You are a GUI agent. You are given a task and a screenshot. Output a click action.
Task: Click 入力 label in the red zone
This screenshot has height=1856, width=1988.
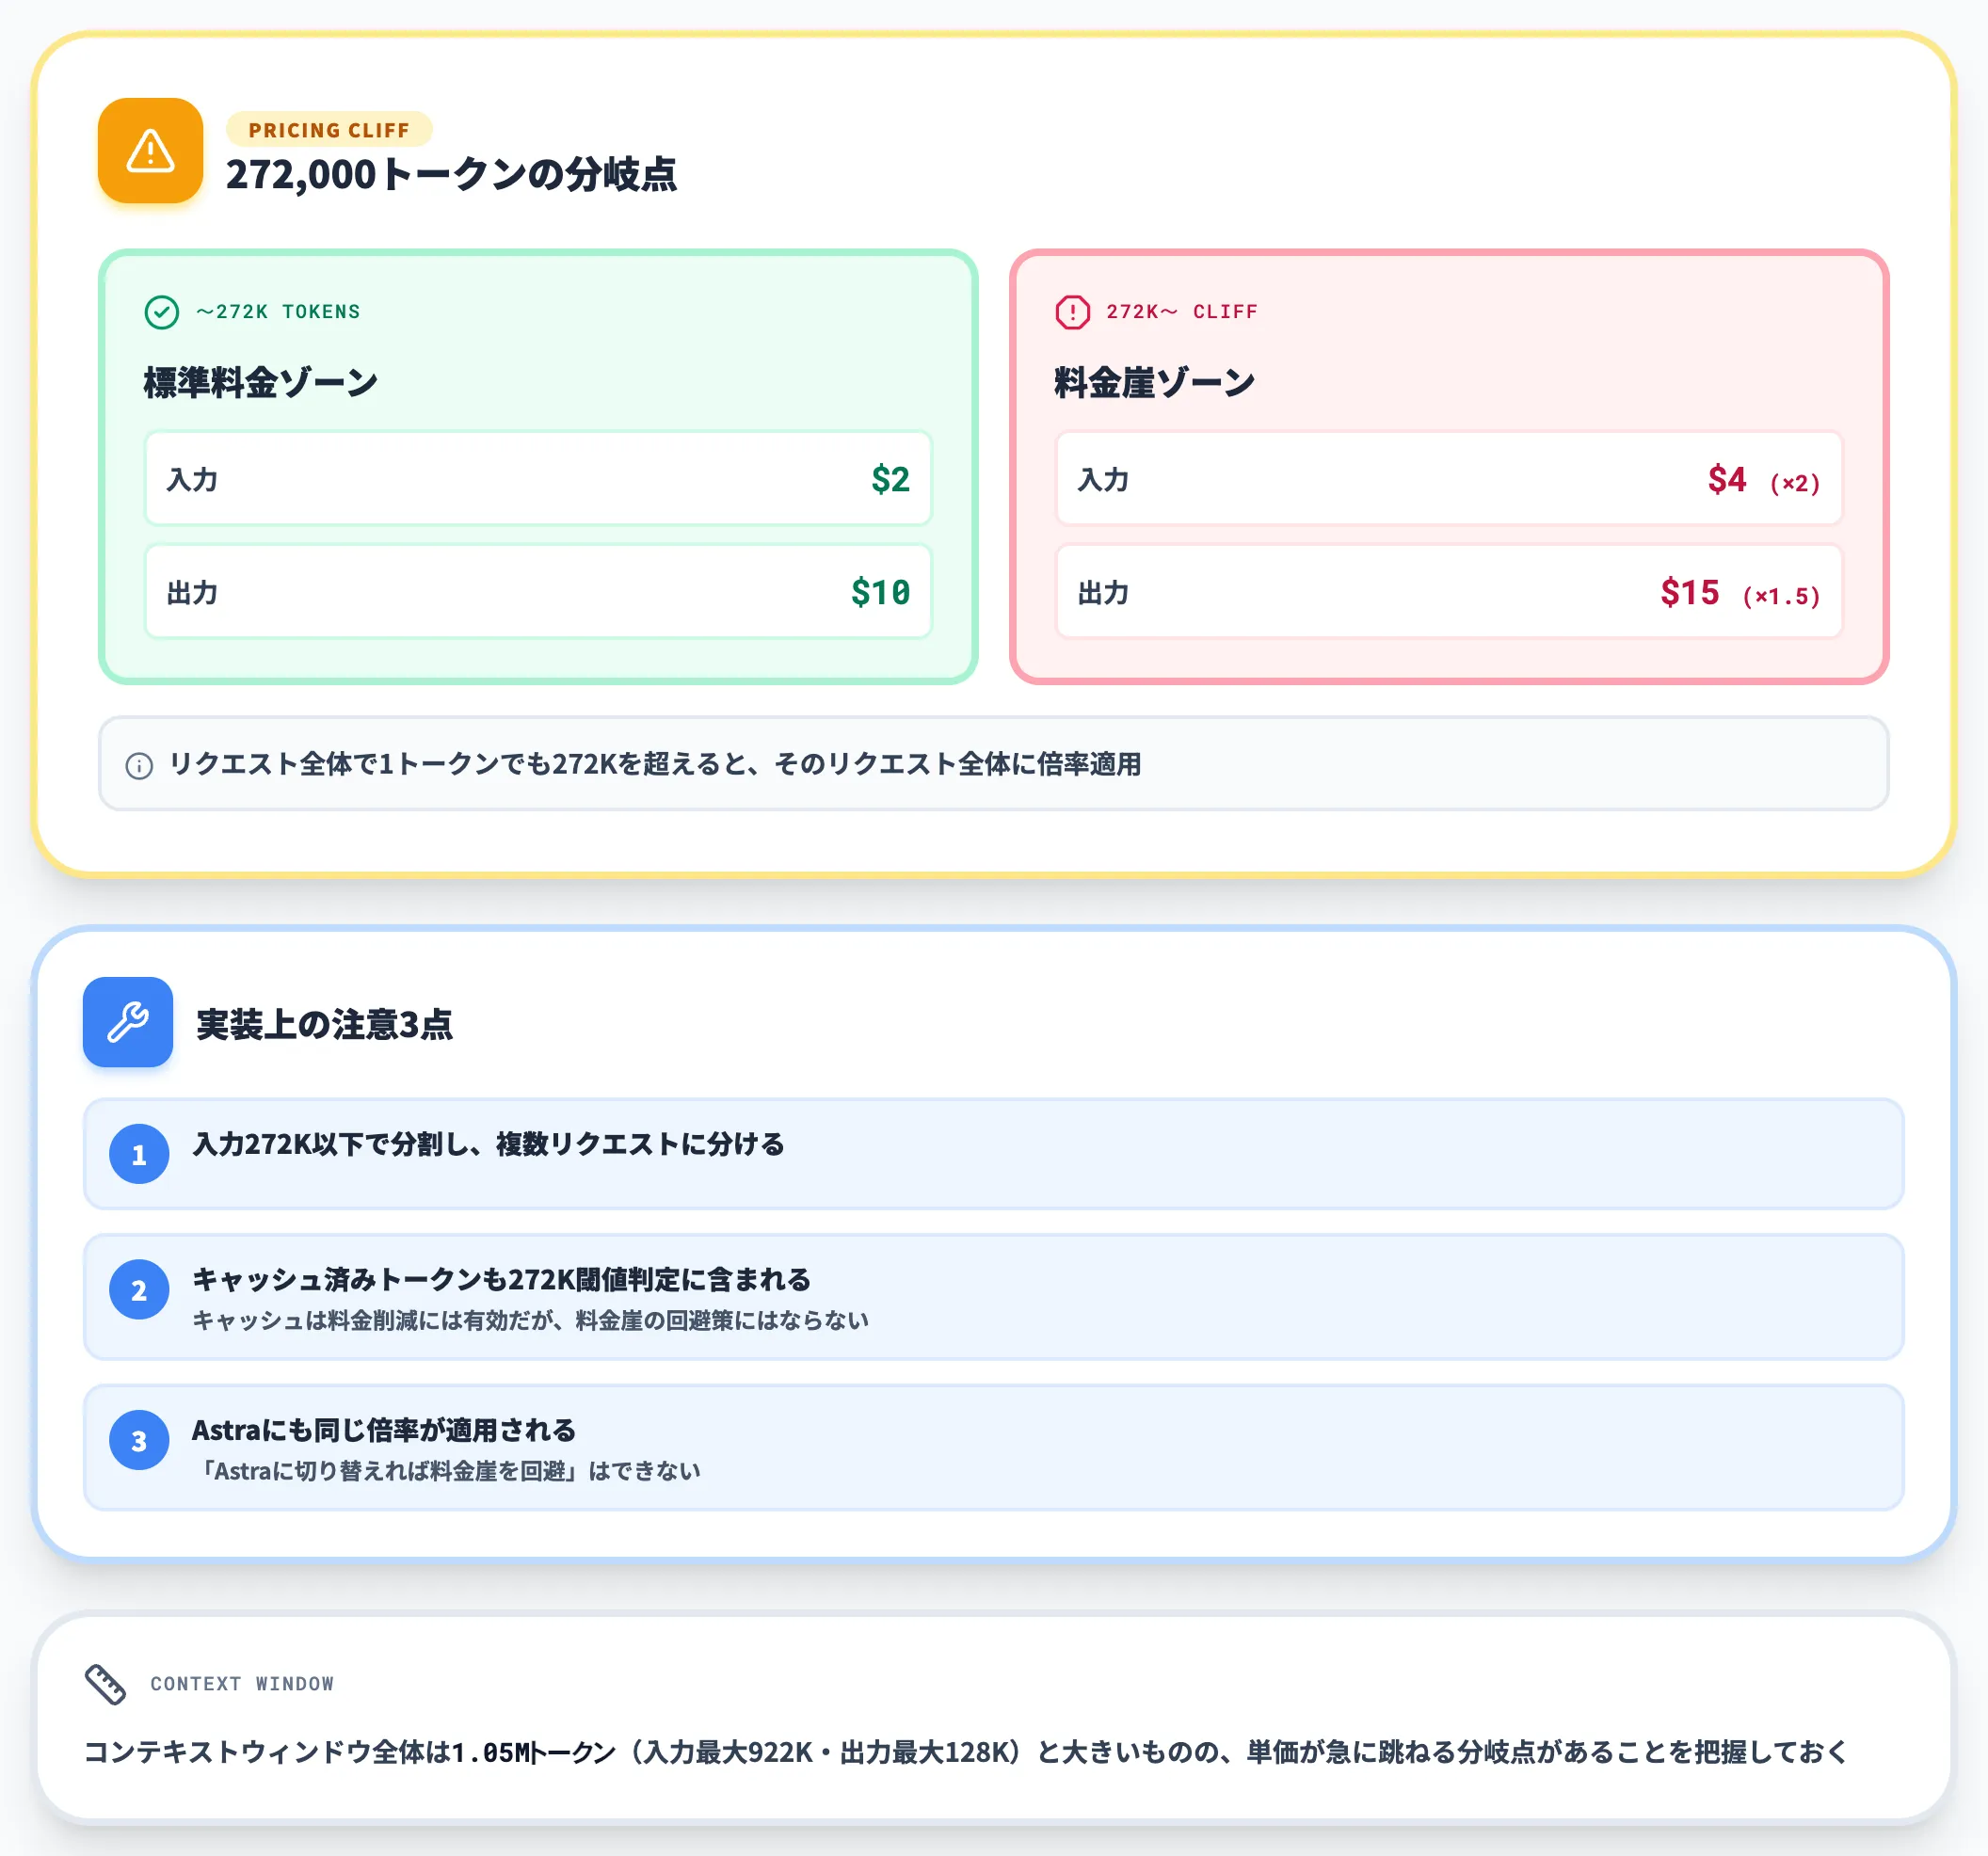[1103, 480]
